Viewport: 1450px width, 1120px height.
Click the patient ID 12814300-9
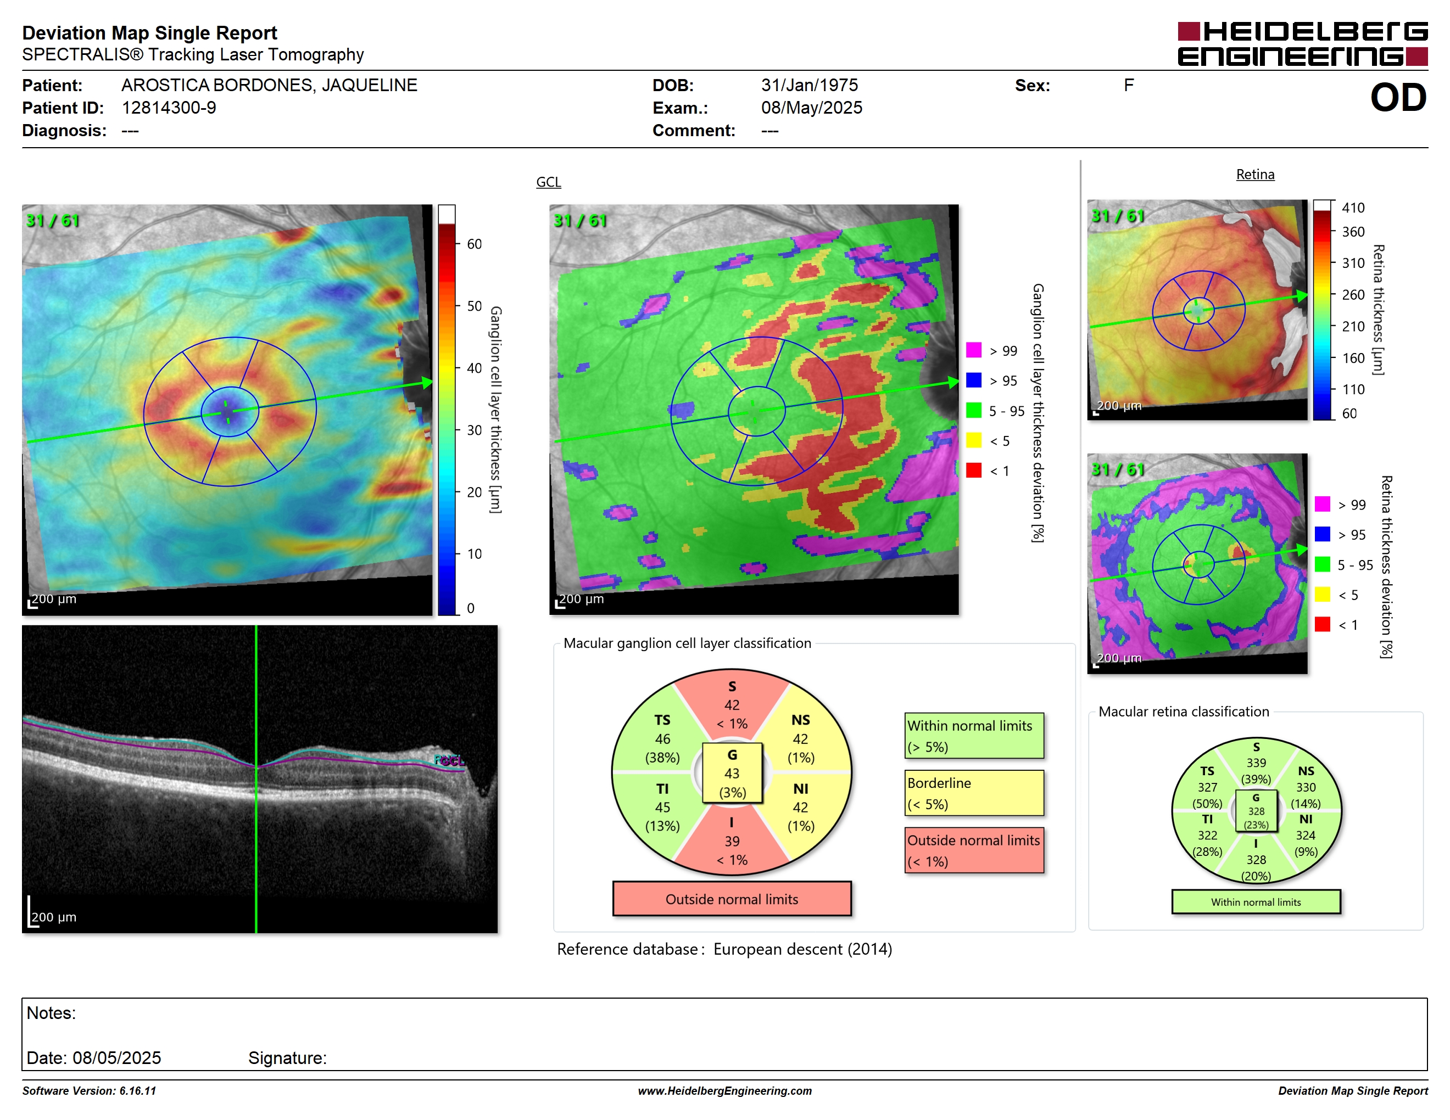(x=169, y=108)
